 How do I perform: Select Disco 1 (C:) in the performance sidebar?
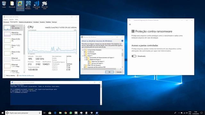pyautogui.click(x=13, y=47)
